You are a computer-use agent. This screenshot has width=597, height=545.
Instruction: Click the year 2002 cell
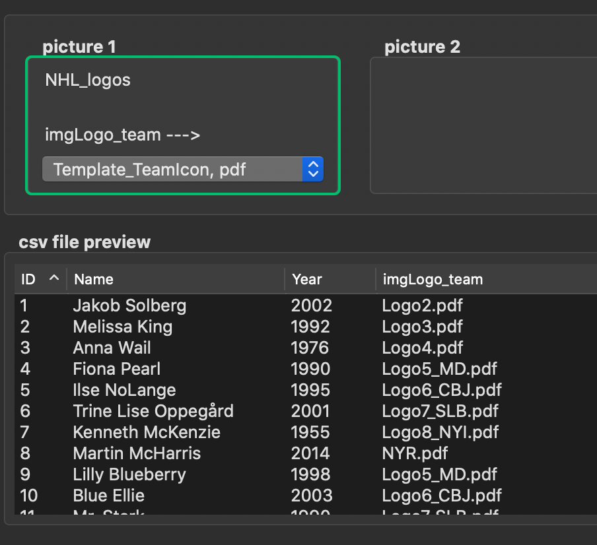click(x=312, y=305)
